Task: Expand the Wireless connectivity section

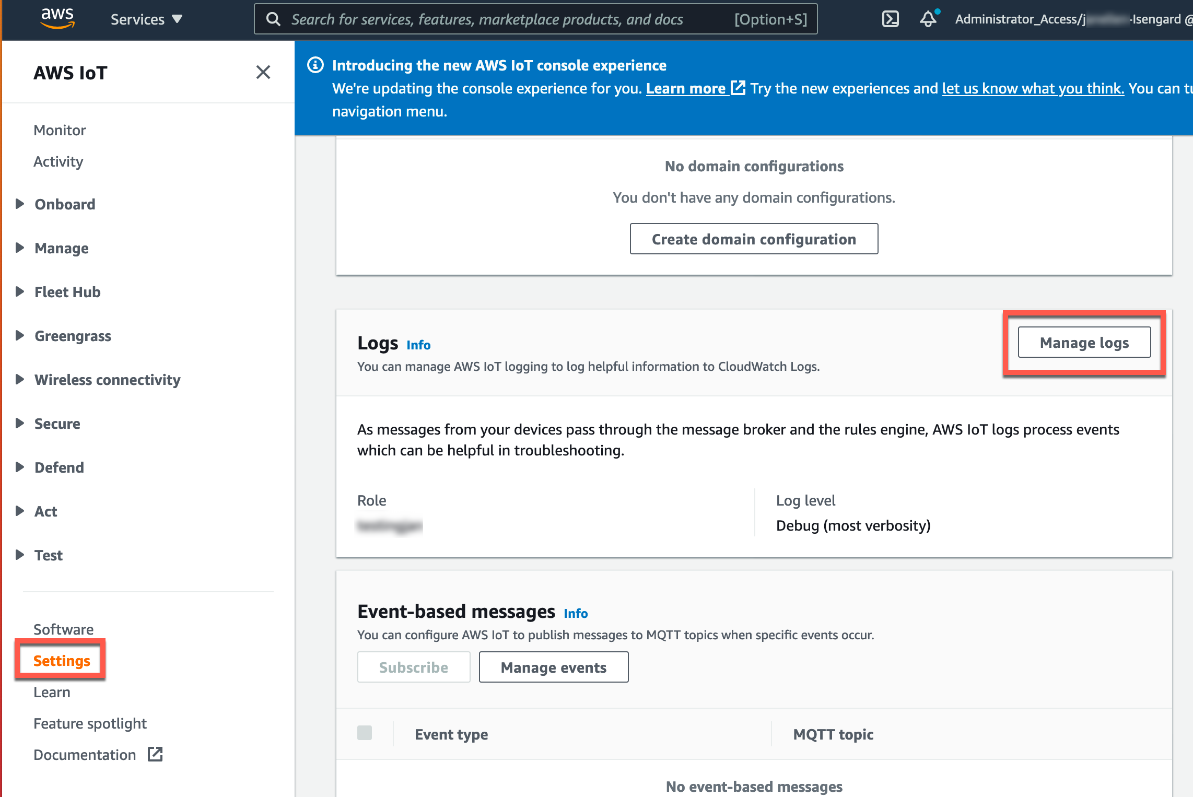Action: point(20,379)
